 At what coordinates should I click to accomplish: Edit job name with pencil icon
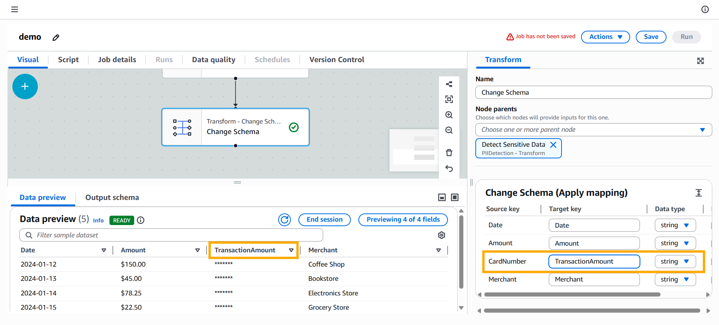(56, 37)
